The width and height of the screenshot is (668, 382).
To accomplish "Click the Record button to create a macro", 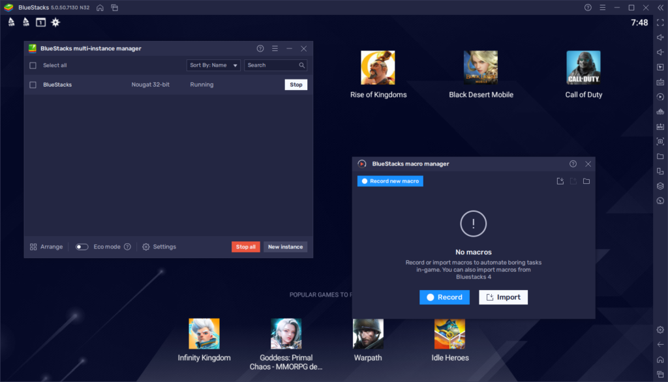I will point(444,297).
